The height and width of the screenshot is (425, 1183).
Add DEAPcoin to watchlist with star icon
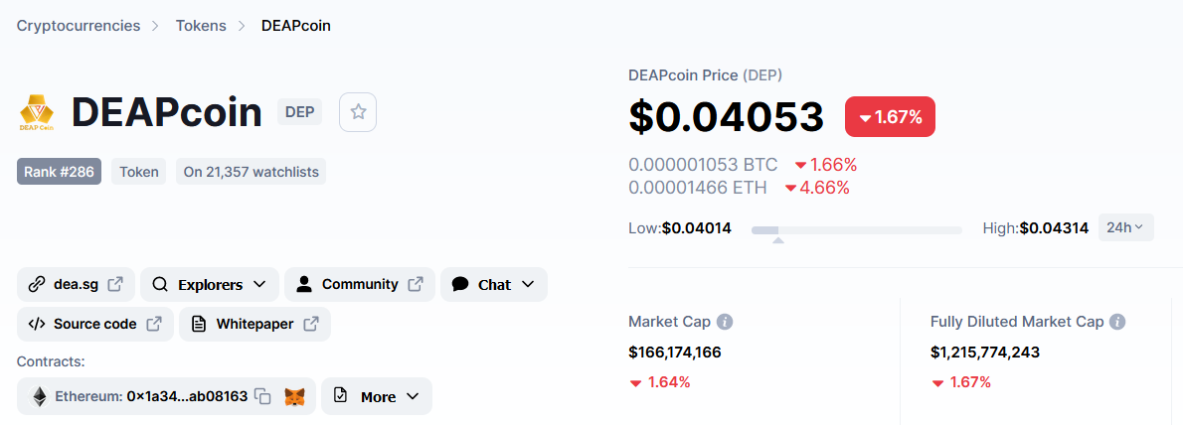pos(358,112)
